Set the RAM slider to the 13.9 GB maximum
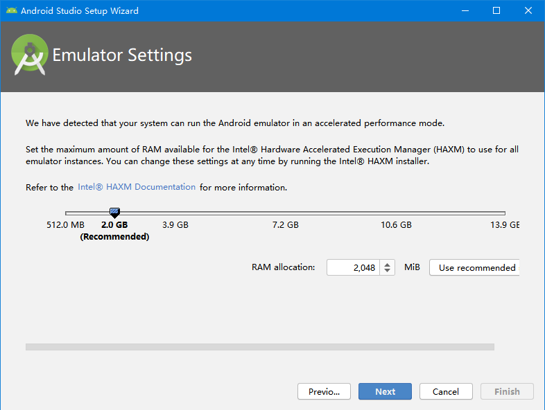Image resolution: width=545 pixels, height=410 pixels. [x=505, y=213]
